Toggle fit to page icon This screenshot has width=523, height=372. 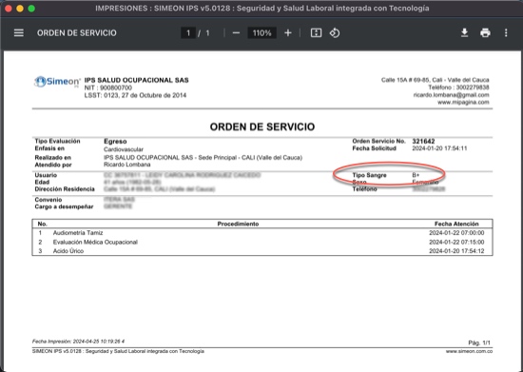coord(316,32)
